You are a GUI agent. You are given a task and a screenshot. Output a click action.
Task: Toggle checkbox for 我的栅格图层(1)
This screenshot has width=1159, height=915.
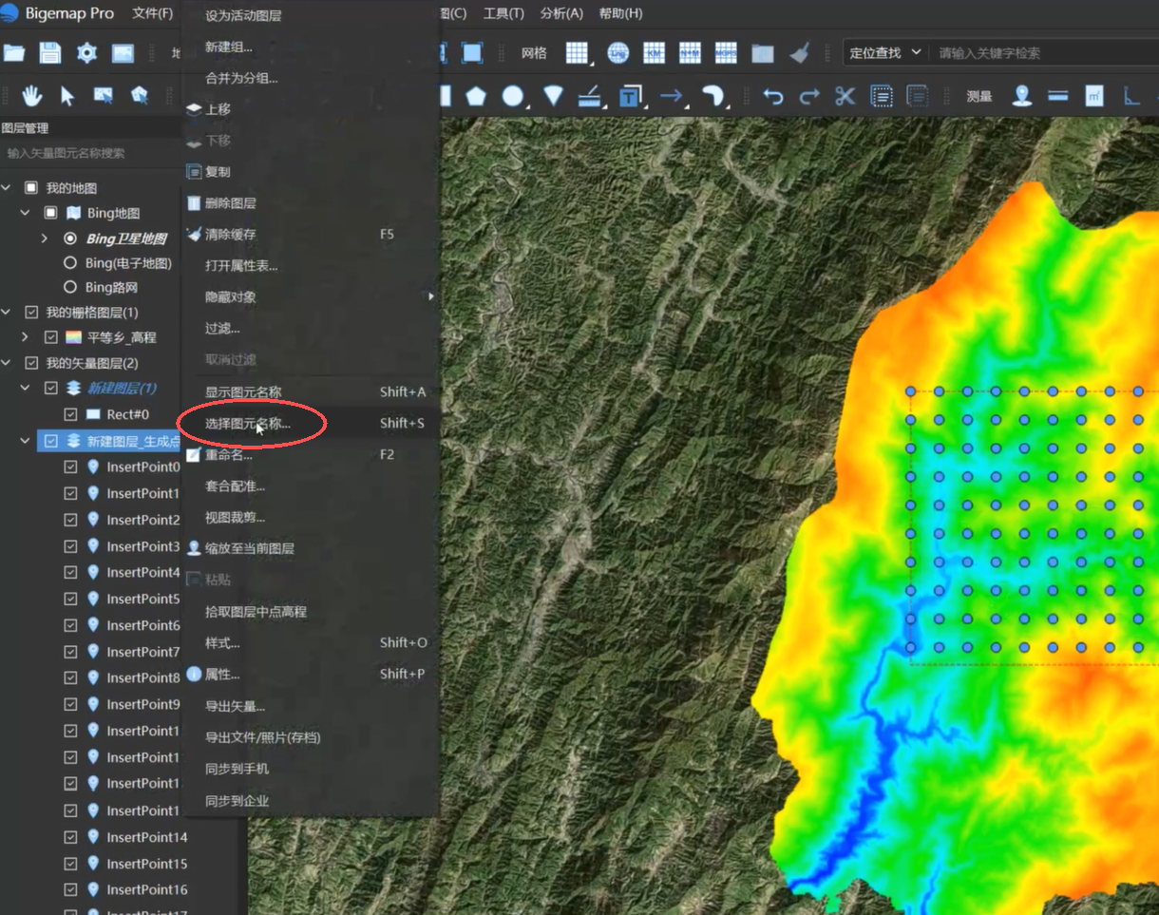[31, 313]
